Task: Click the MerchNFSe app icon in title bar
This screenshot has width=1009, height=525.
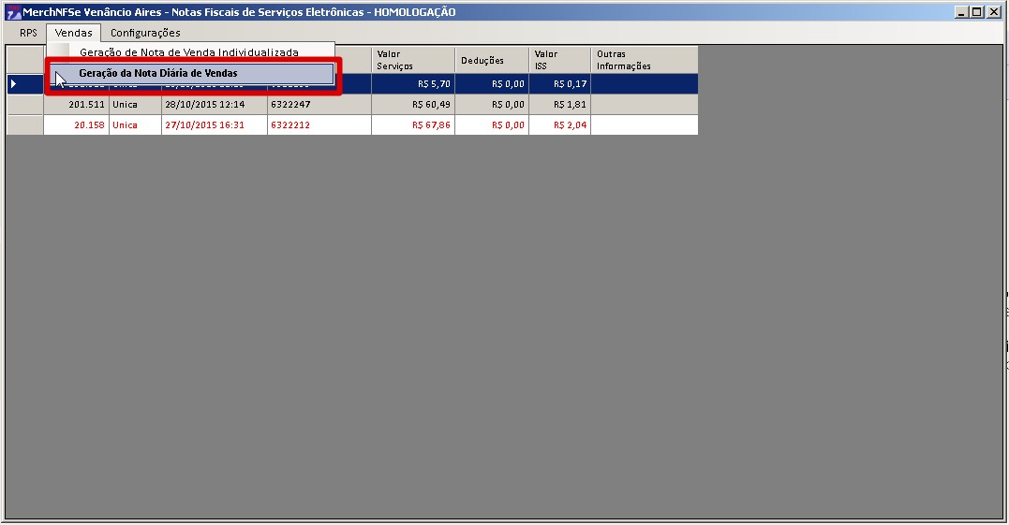Action: click(13, 12)
